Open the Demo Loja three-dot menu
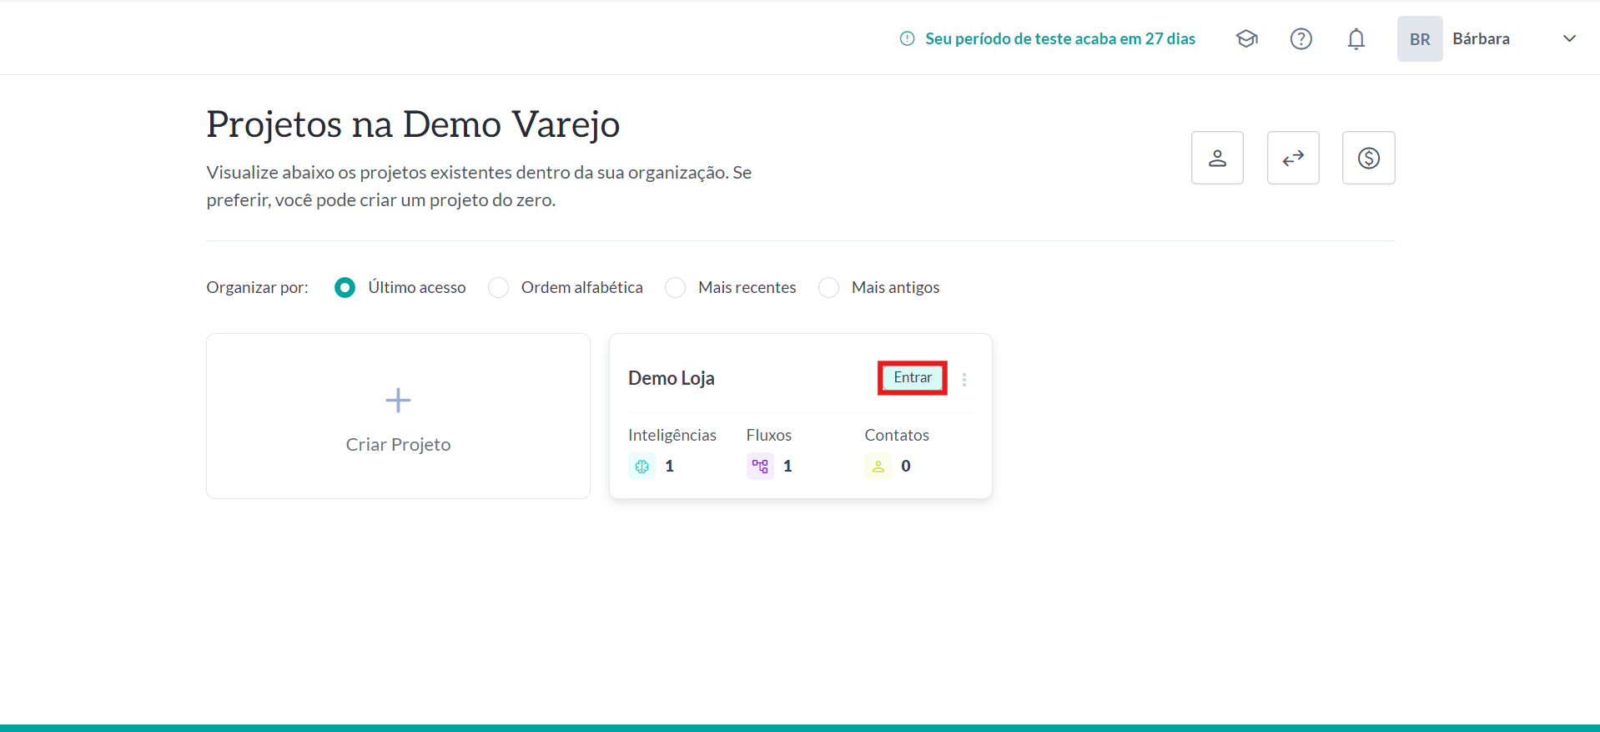Image resolution: width=1600 pixels, height=732 pixels. tap(964, 380)
